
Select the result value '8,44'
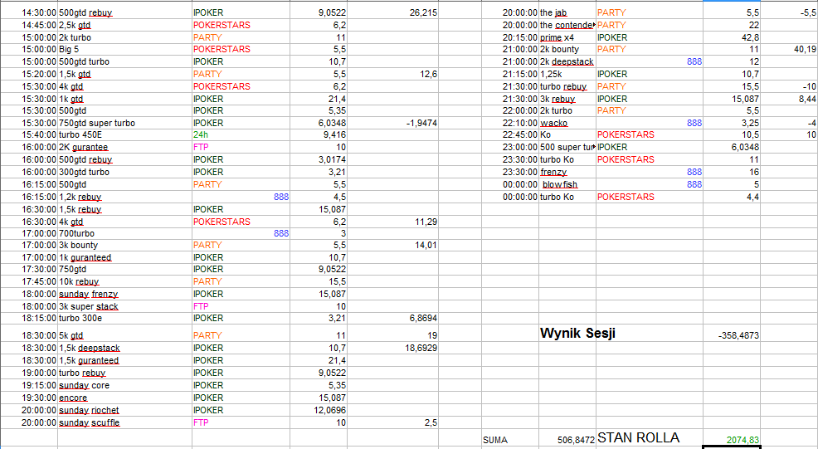pyautogui.click(x=789, y=100)
